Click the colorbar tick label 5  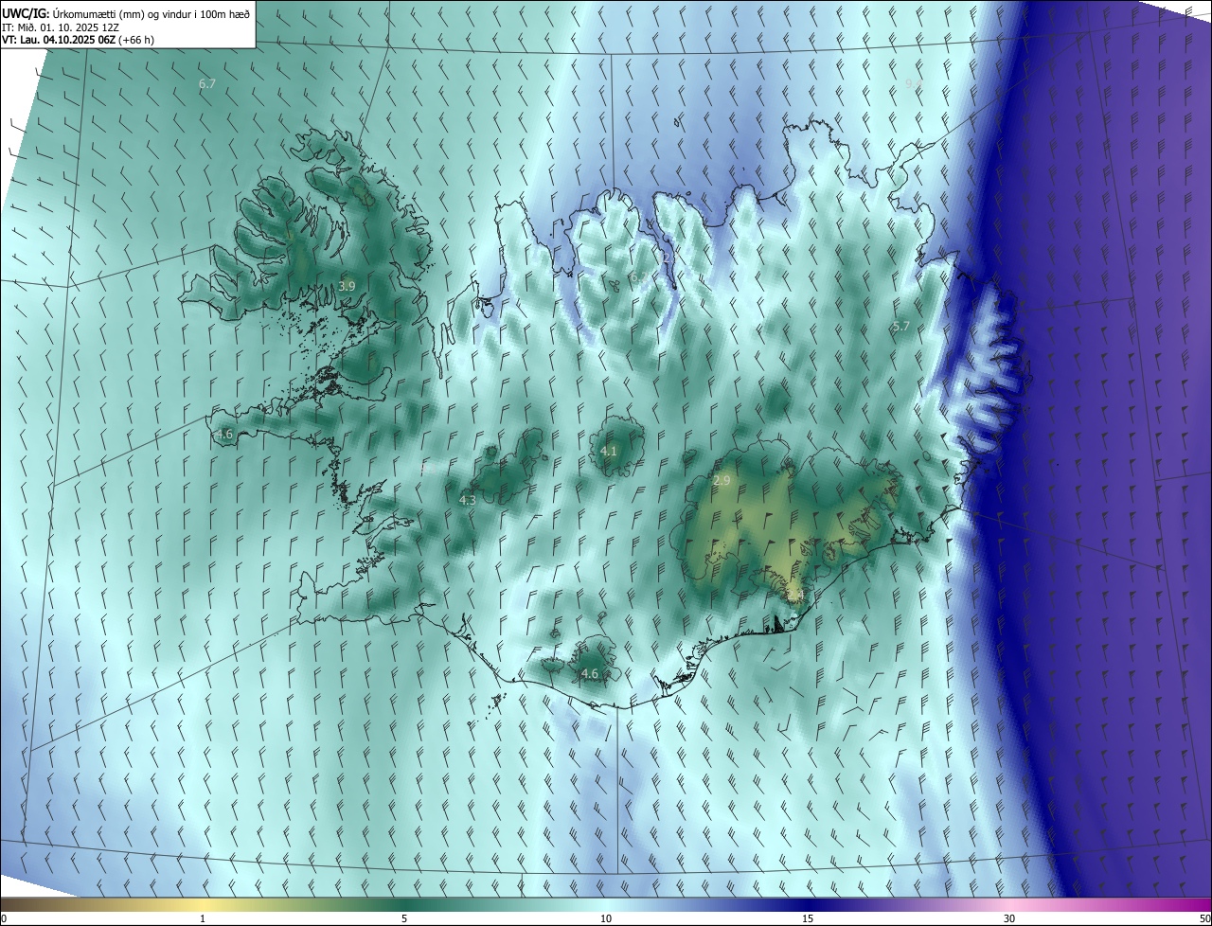(x=404, y=918)
